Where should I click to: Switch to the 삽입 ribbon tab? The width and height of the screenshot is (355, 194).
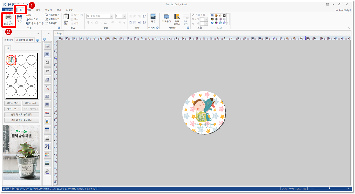pos(38,10)
